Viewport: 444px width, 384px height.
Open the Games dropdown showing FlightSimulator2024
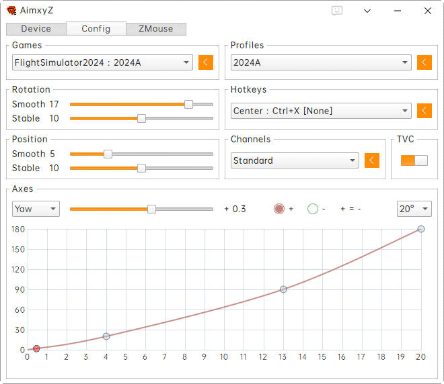tap(102, 62)
